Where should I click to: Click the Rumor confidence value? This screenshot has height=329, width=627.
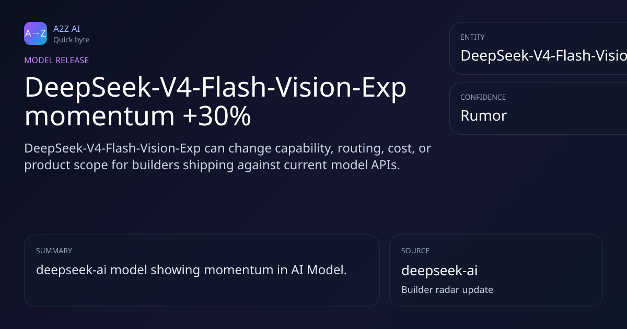(483, 115)
